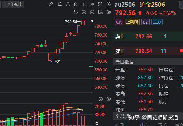Close the volume indicator with the X icon
Viewport: 183px width, 126px height.
click(x=101, y=99)
